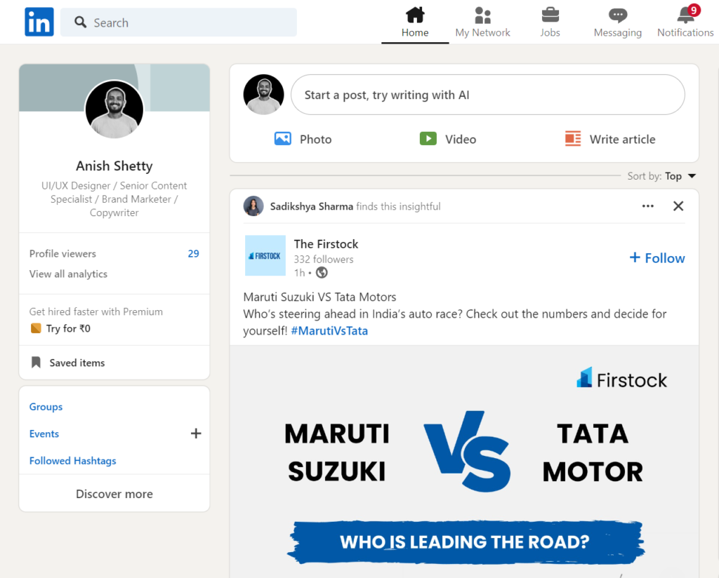
Task: Click the avatar beside the post box
Action: coord(264,95)
